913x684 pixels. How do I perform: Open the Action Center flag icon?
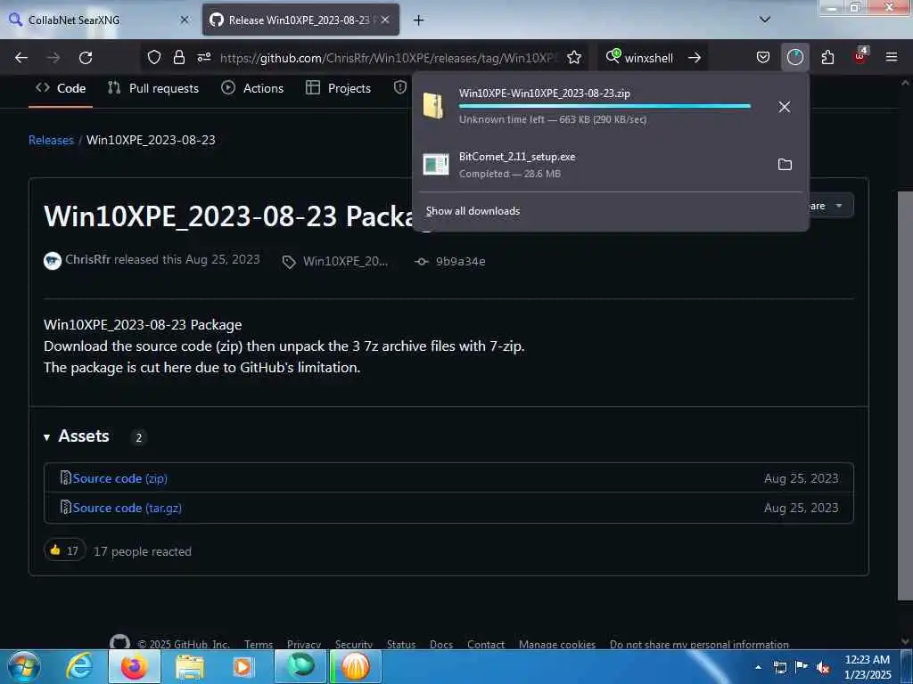point(802,667)
